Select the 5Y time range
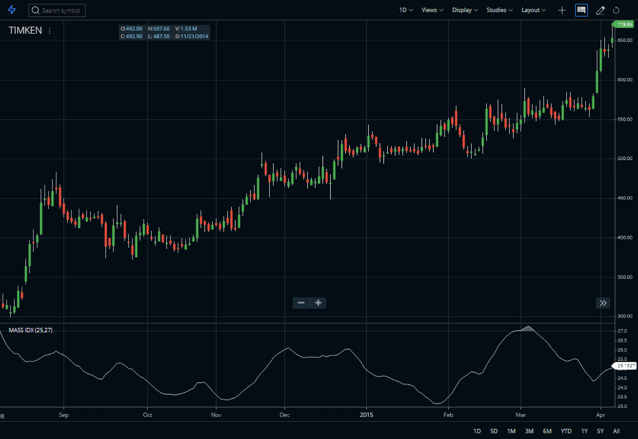Image resolution: width=638 pixels, height=439 pixels. [600, 431]
